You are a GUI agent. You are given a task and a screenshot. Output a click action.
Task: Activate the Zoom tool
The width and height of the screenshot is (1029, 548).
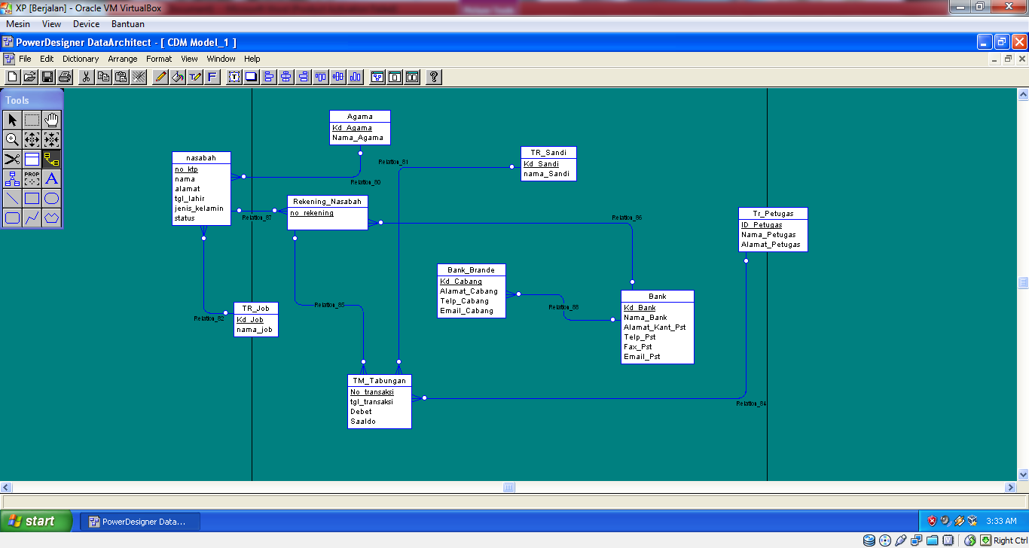(11, 139)
